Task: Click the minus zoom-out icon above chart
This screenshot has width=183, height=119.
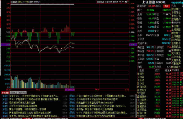Action: tap(123, 2)
